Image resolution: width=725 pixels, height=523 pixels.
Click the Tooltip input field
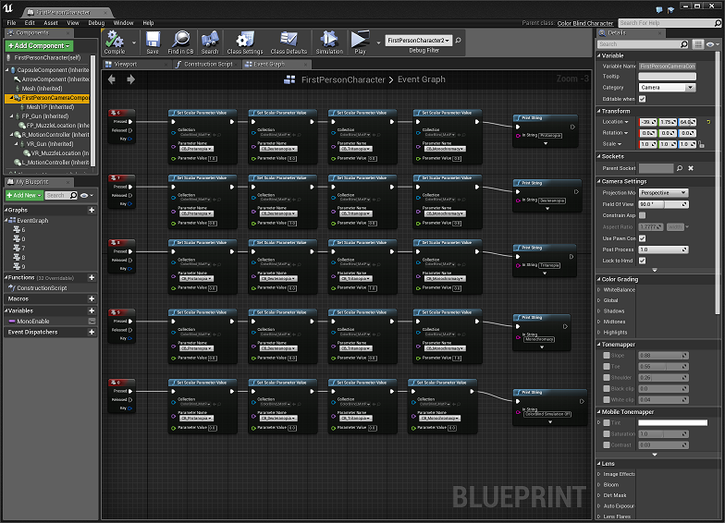coord(668,76)
